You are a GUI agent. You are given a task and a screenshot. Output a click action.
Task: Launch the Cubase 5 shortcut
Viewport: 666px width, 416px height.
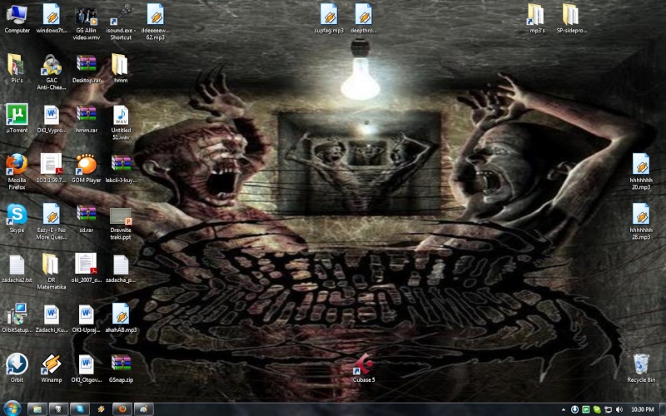(x=364, y=368)
